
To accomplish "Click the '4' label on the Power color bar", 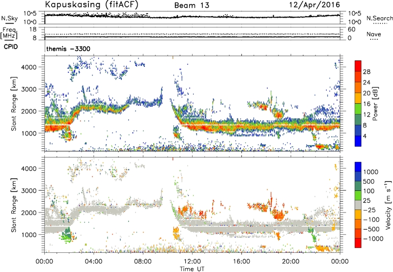I will tap(365, 136).
